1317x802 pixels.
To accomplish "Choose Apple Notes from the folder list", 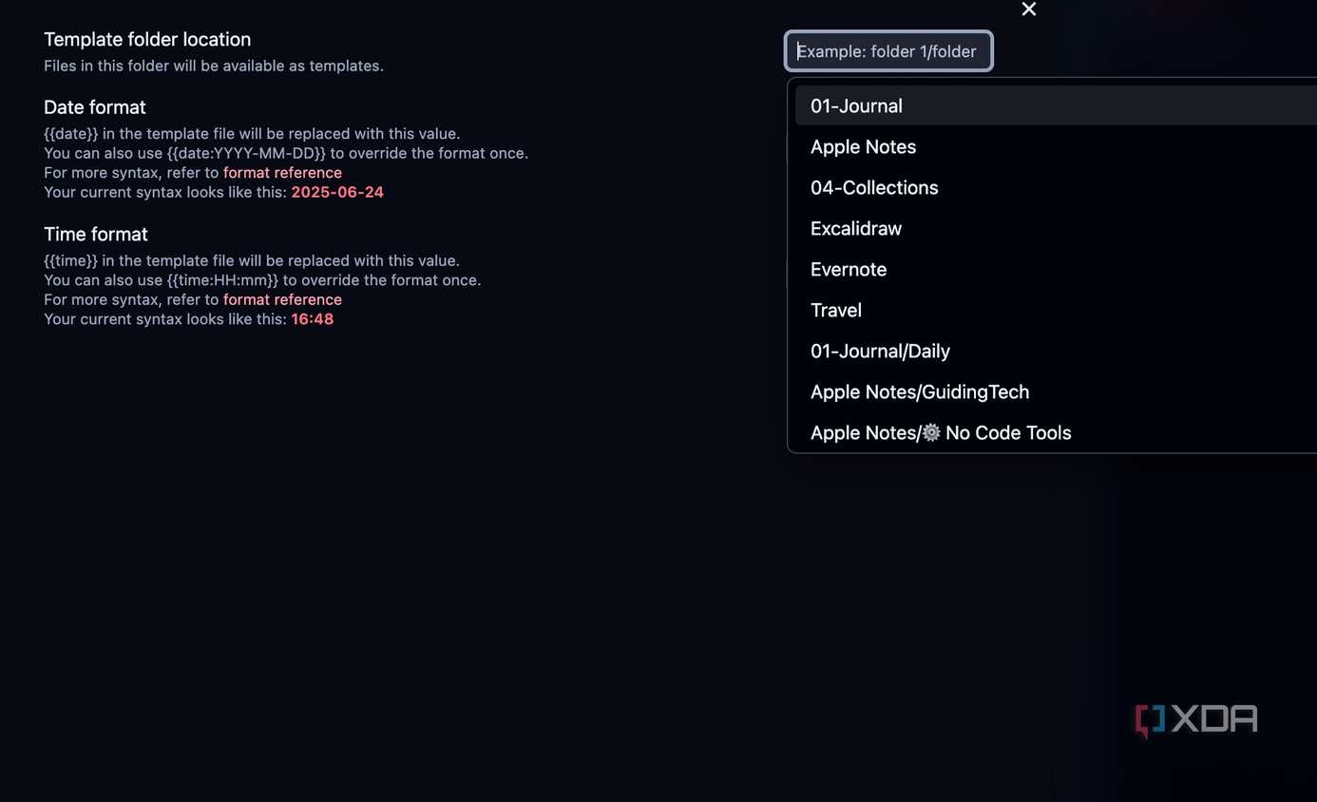I will pos(1056,146).
